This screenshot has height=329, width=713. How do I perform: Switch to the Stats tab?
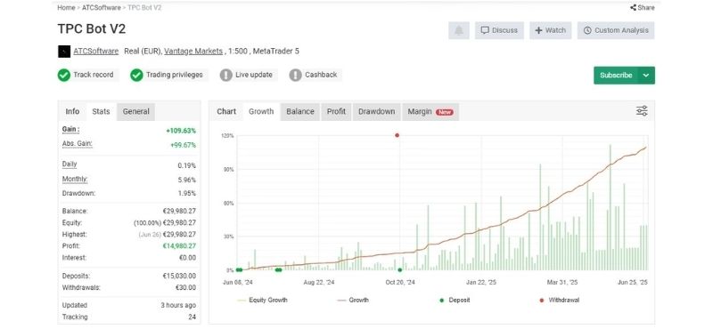(x=101, y=112)
